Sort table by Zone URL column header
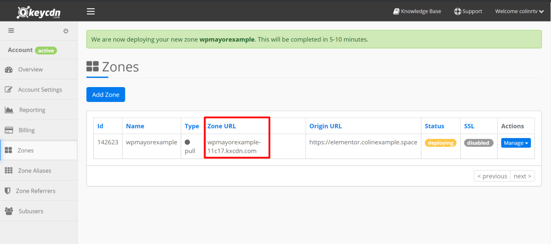Viewport: 551px width, 244px height. tap(222, 126)
